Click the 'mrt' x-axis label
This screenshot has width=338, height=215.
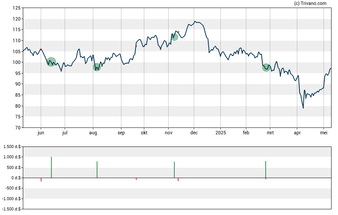[x=270, y=133]
